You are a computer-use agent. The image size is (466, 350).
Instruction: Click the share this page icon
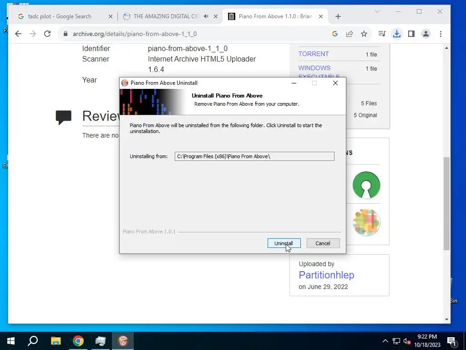pos(349,34)
